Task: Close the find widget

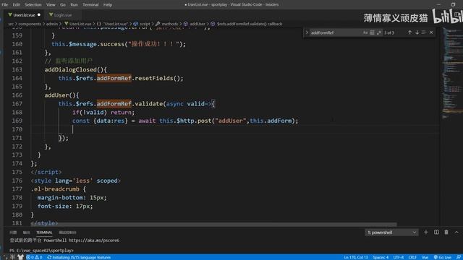Action: 431,32
